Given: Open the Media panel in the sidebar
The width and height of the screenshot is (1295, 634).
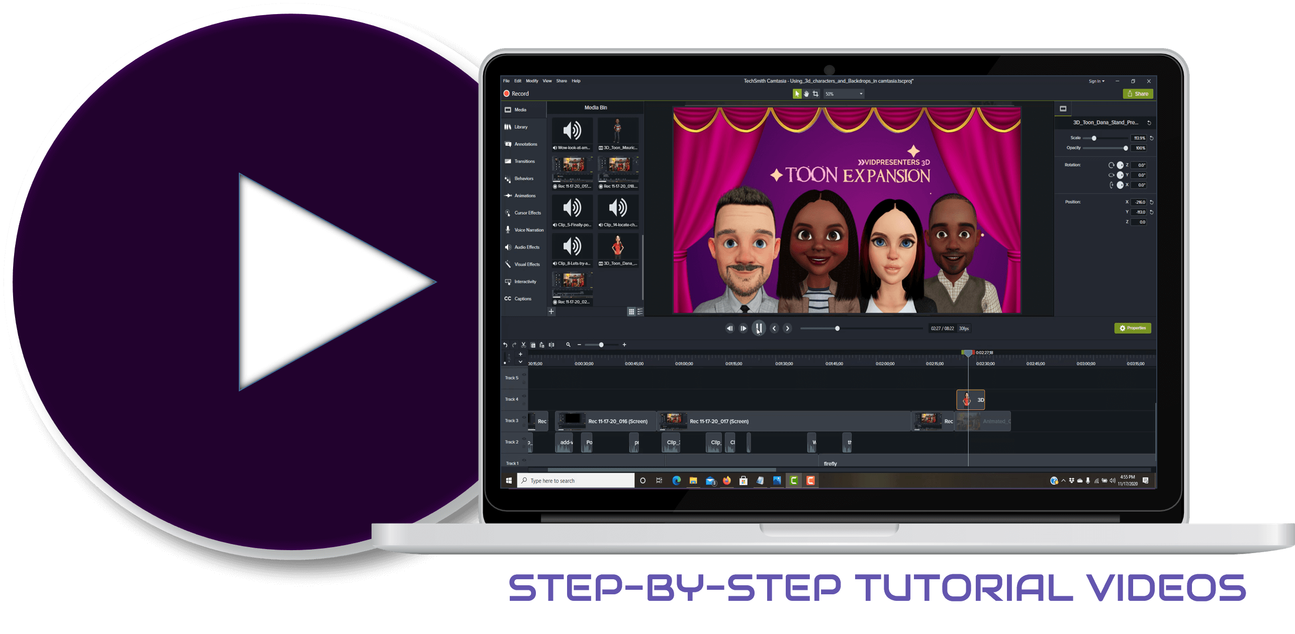Looking at the screenshot, I should [x=523, y=110].
